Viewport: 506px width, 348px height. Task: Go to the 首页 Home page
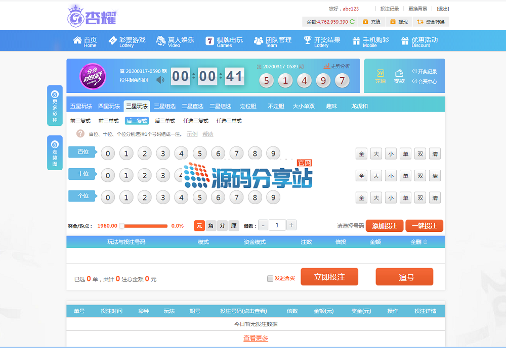point(85,41)
